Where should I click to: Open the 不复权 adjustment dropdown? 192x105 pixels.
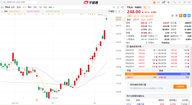pyautogui.click(x=112, y=11)
